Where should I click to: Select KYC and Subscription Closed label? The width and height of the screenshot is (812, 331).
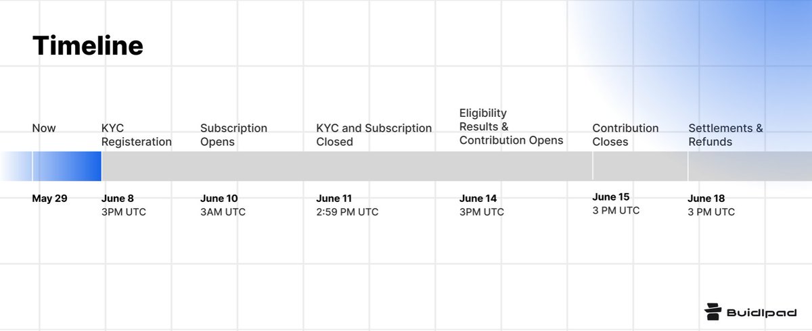click(374, 135)
